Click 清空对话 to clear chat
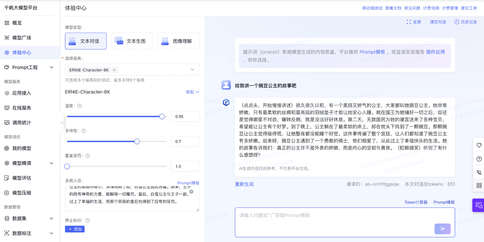Viewport: 484px width, 242px height. [x=438, y=22]
